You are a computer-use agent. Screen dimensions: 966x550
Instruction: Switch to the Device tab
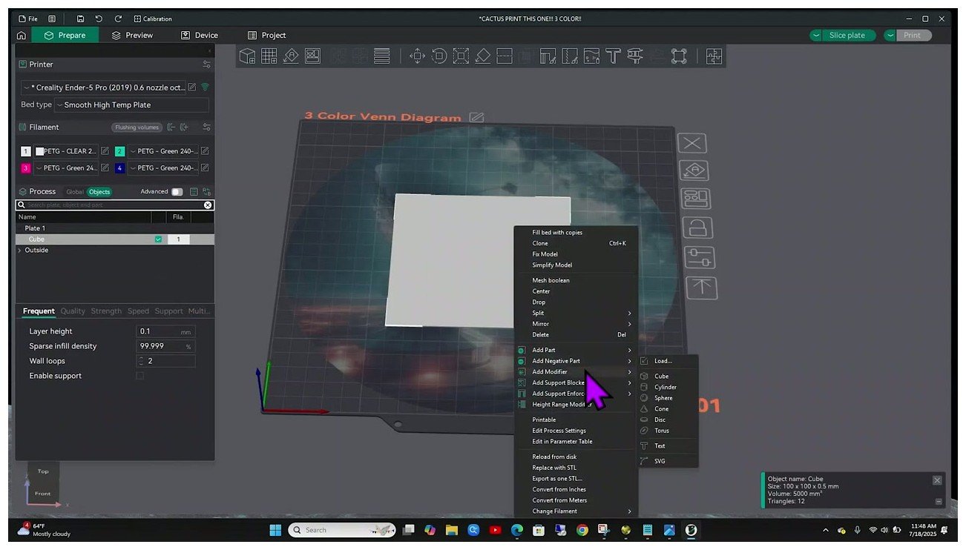coord(200,35)
